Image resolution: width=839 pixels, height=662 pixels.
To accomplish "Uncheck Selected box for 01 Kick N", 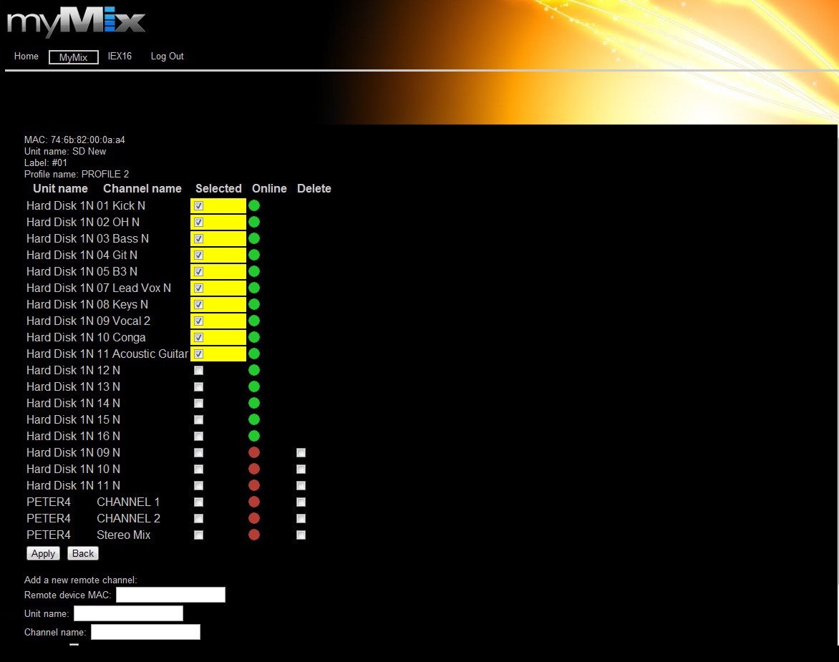I will 199,205.
